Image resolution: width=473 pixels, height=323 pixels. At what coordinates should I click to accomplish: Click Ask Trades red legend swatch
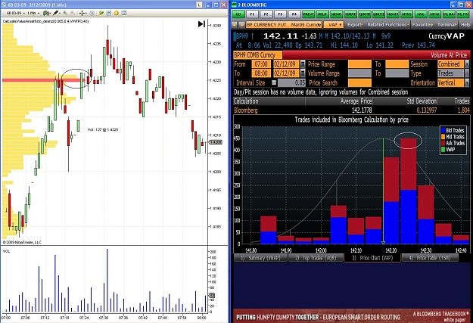443,143
